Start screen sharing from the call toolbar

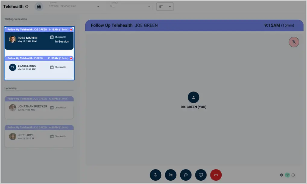(201, 175)
